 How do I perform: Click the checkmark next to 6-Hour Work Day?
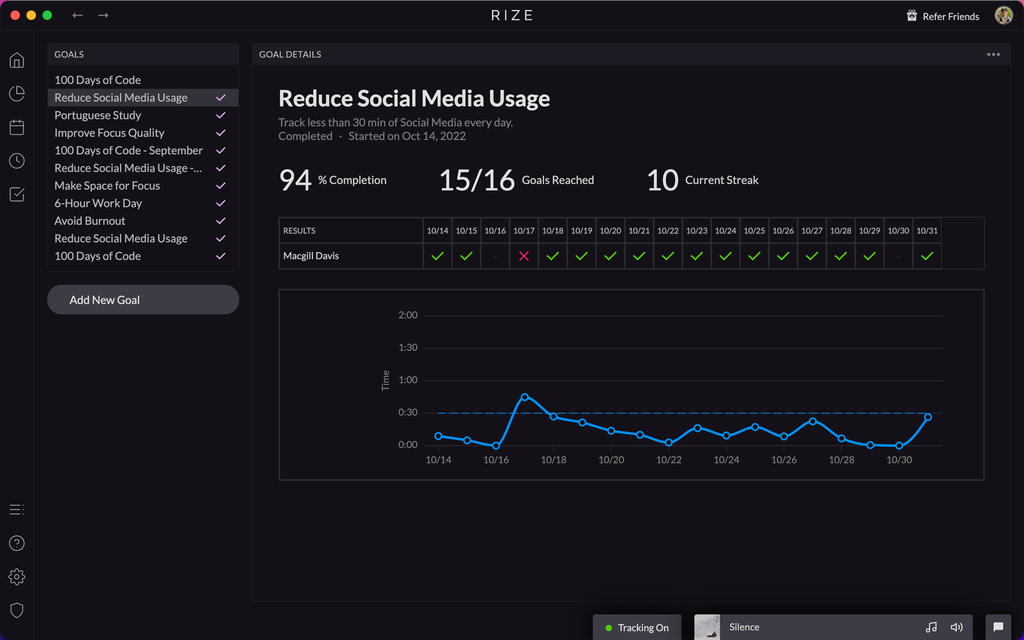coord(221,203)
